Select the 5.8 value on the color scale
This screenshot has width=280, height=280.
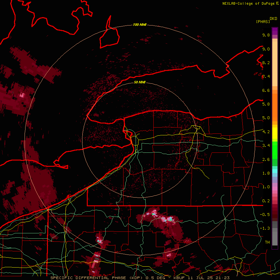[x=266, y=104]
